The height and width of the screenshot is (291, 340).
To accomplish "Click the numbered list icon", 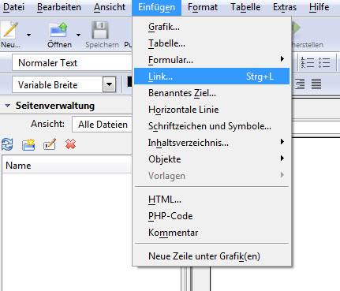I will tap(308, 62).
